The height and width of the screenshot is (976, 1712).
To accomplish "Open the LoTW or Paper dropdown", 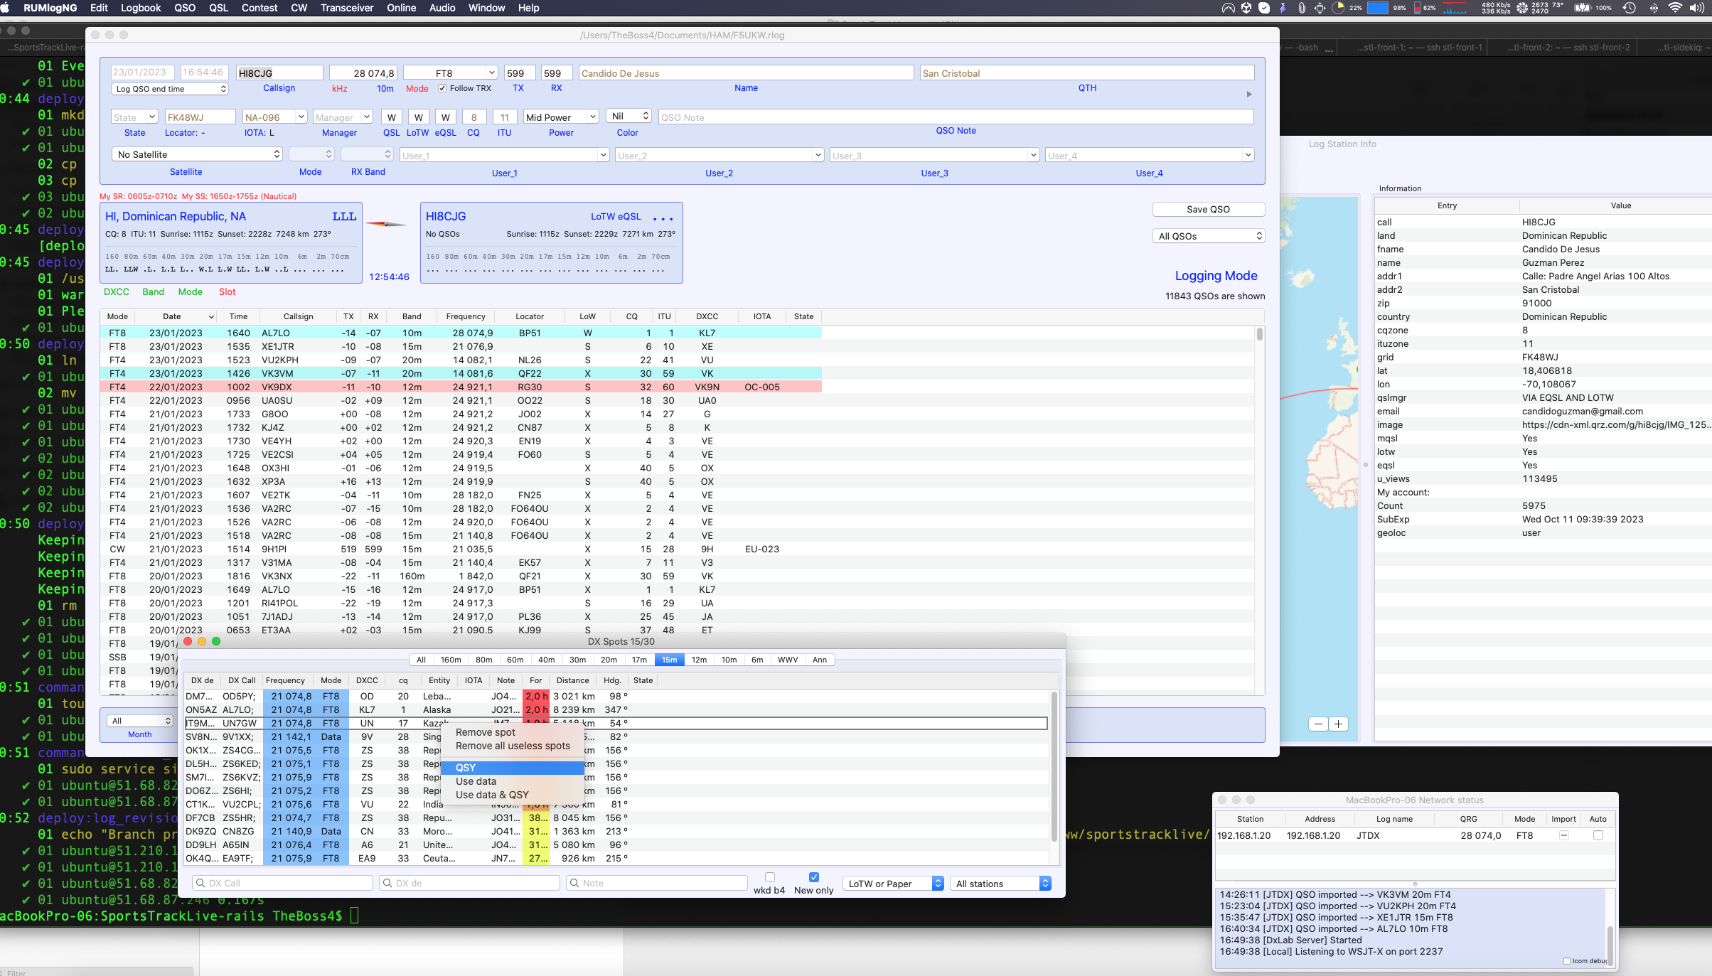I will (x=893, y=884).
